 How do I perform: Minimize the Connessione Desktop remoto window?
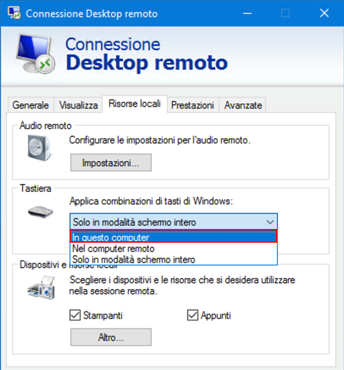pyautogui.click(x=248, y=13)
